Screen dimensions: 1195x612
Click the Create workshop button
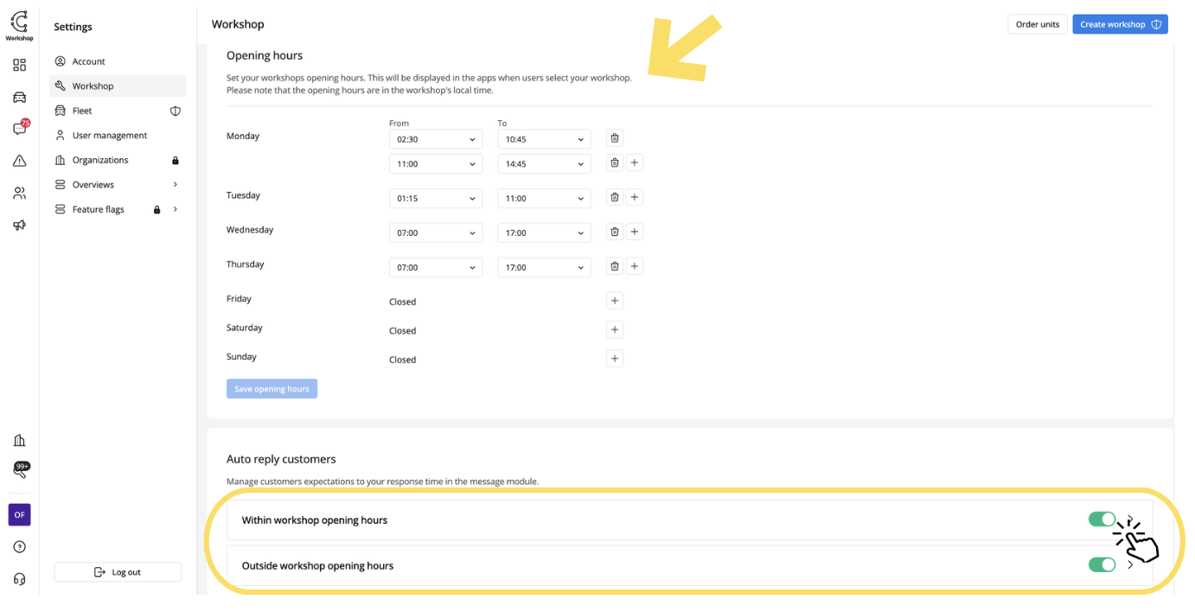click(x=1120, y=24)
